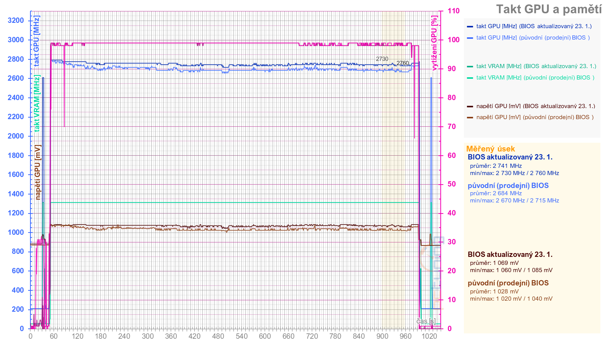Click 'průměr: 2 741 MHz' value
The image size is (608, 341).
pyautogui.click(x=496, y=166)
